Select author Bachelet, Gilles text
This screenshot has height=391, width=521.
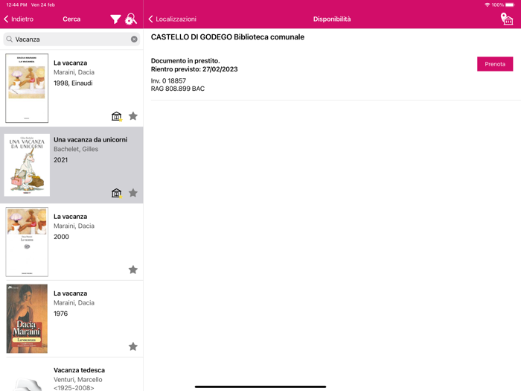76,149
